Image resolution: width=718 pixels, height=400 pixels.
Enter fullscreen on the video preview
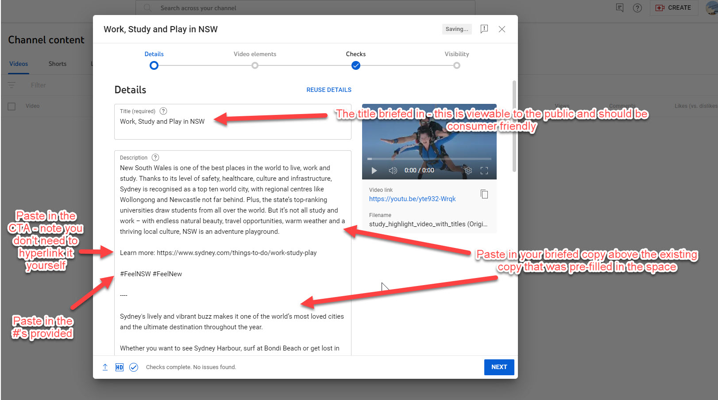tap(484, 171)
